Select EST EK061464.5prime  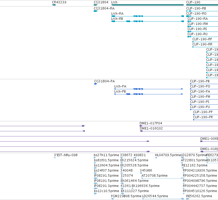pos(134,181)
